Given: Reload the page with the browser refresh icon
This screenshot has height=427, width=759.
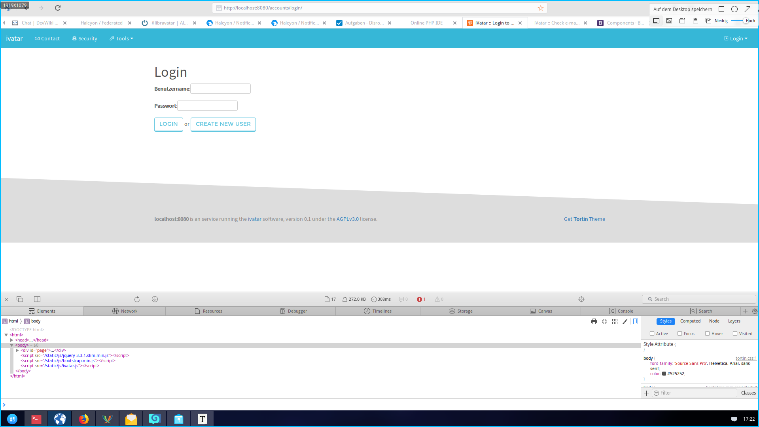Looking at the screenshot, I should coord(58,8).
